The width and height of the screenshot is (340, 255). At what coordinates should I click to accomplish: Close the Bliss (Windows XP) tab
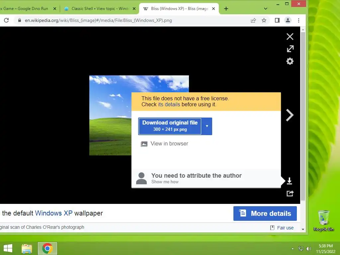pos(213,9)
